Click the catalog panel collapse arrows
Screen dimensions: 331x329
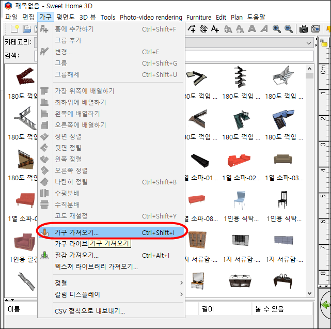[x=9, y=300]
